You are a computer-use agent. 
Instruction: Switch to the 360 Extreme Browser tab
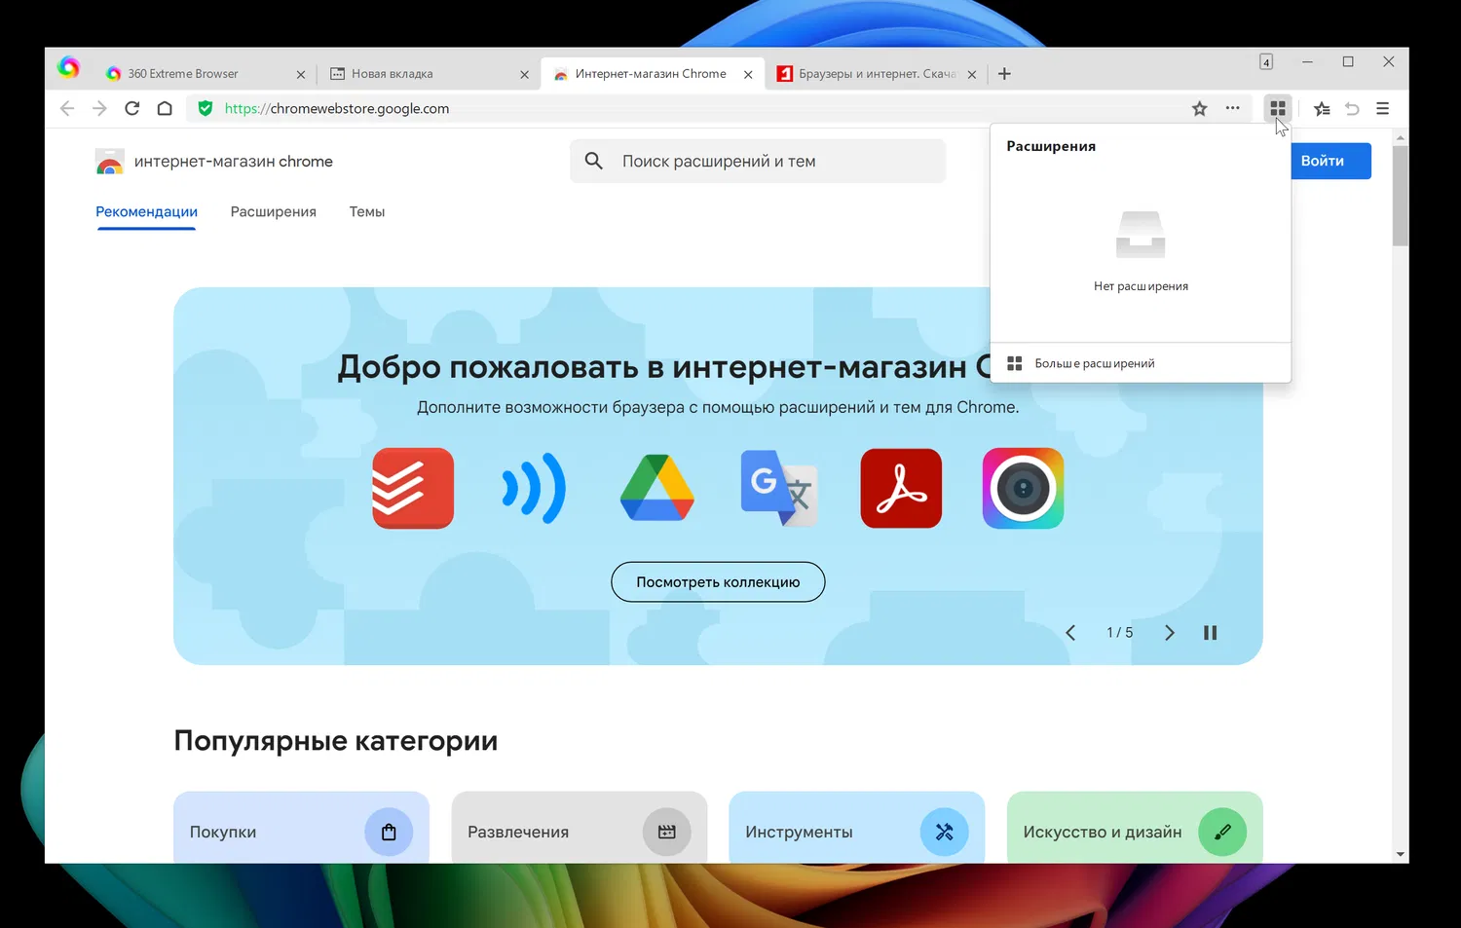[x=205, y=74]
